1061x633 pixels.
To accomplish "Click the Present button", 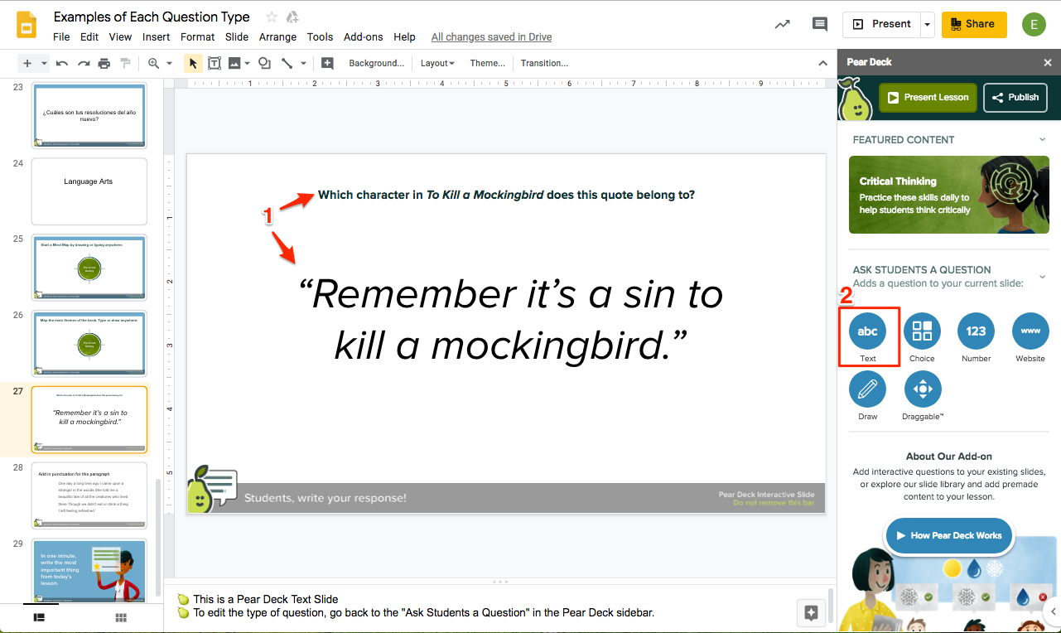I will coord(882,24).
